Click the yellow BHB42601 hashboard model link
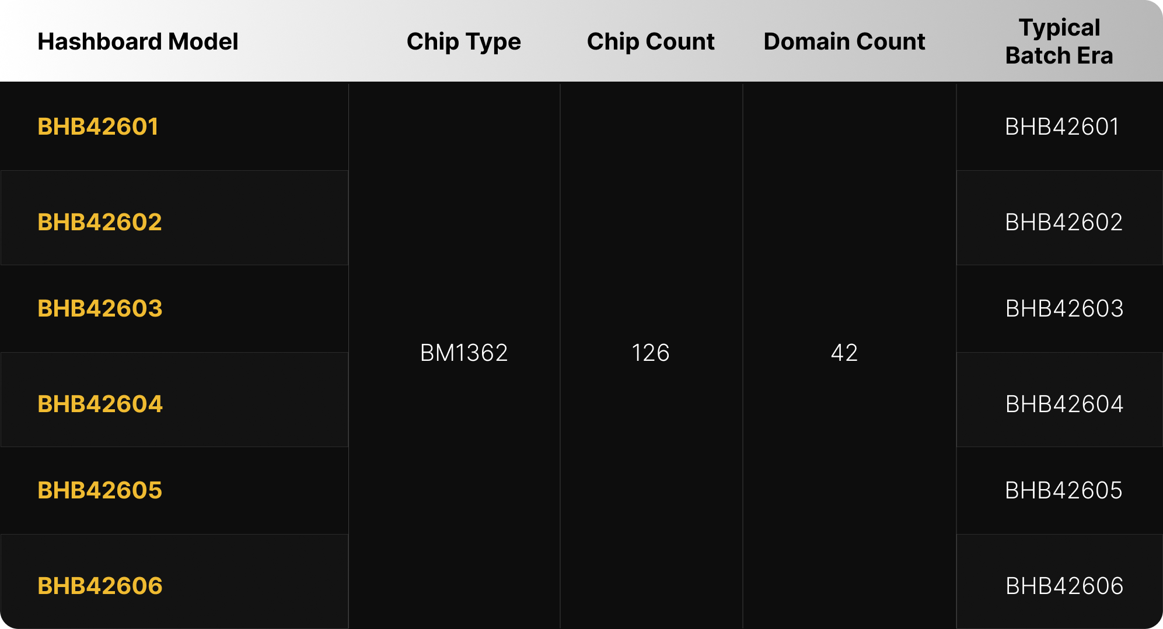 coord(98,126)
